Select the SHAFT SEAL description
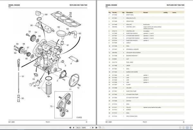This screenshot has height=130, width=193. point(130,15)
